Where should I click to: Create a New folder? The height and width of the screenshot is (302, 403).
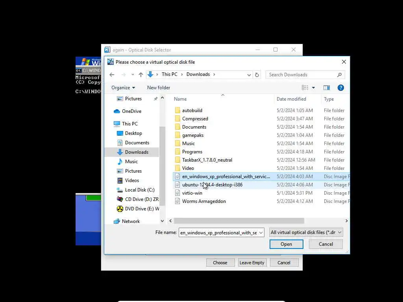[159, 88]
